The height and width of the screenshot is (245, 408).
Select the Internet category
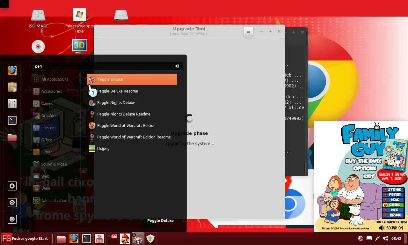pyautogui.click(x=55, y=128)
